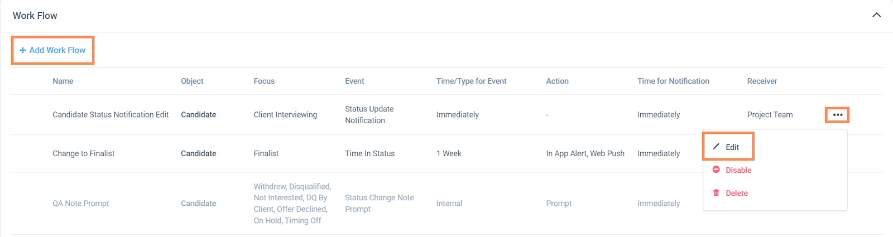Screen dimensions: 893x237
Task: Click the Event column header
Action: pos(354,81)
